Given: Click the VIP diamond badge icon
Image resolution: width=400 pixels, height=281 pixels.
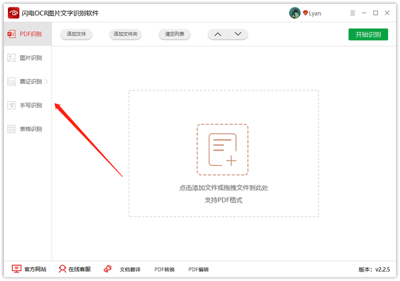Looking at the screenshot, I should point(305,13).
